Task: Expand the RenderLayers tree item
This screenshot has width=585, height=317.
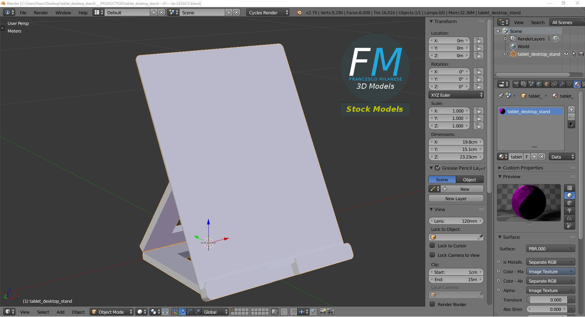Action: 505,39
